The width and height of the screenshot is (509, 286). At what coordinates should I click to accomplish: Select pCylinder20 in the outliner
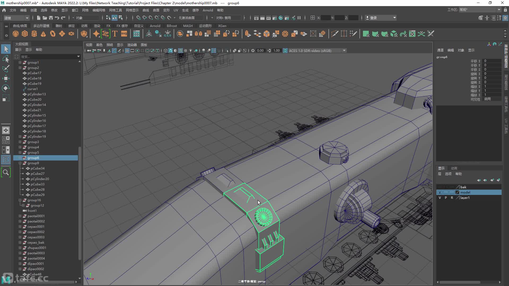tap(40, 179)
